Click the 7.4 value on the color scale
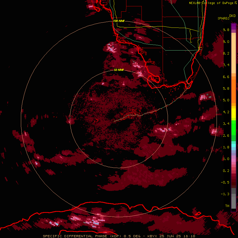This screenshot has height=238, width=238. click(x=226, y=65)
